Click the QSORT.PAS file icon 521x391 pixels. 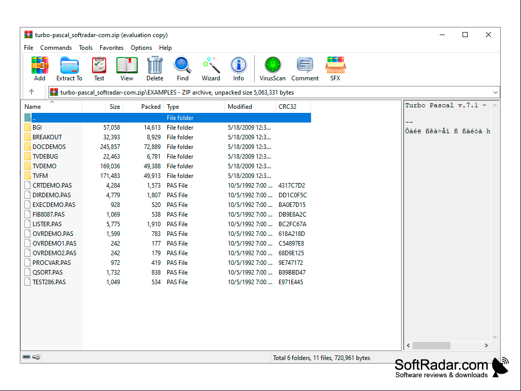point(27,272)
